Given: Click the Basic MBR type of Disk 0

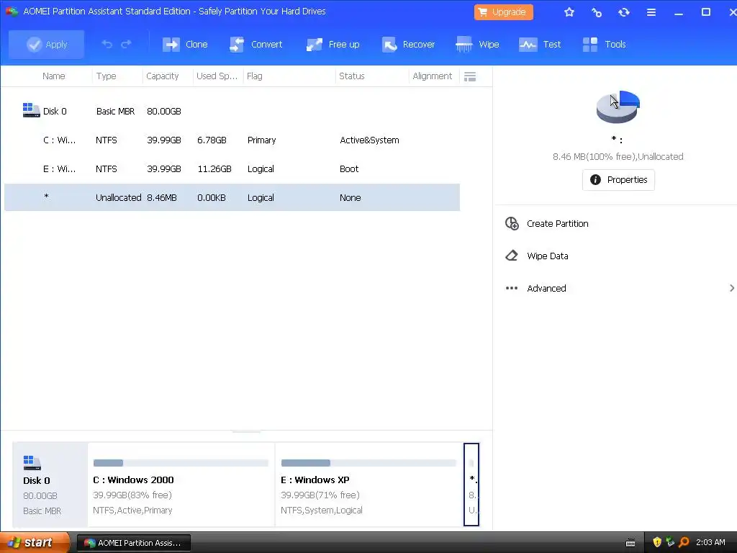Looking at the screenshot, I should click(115, 112).
